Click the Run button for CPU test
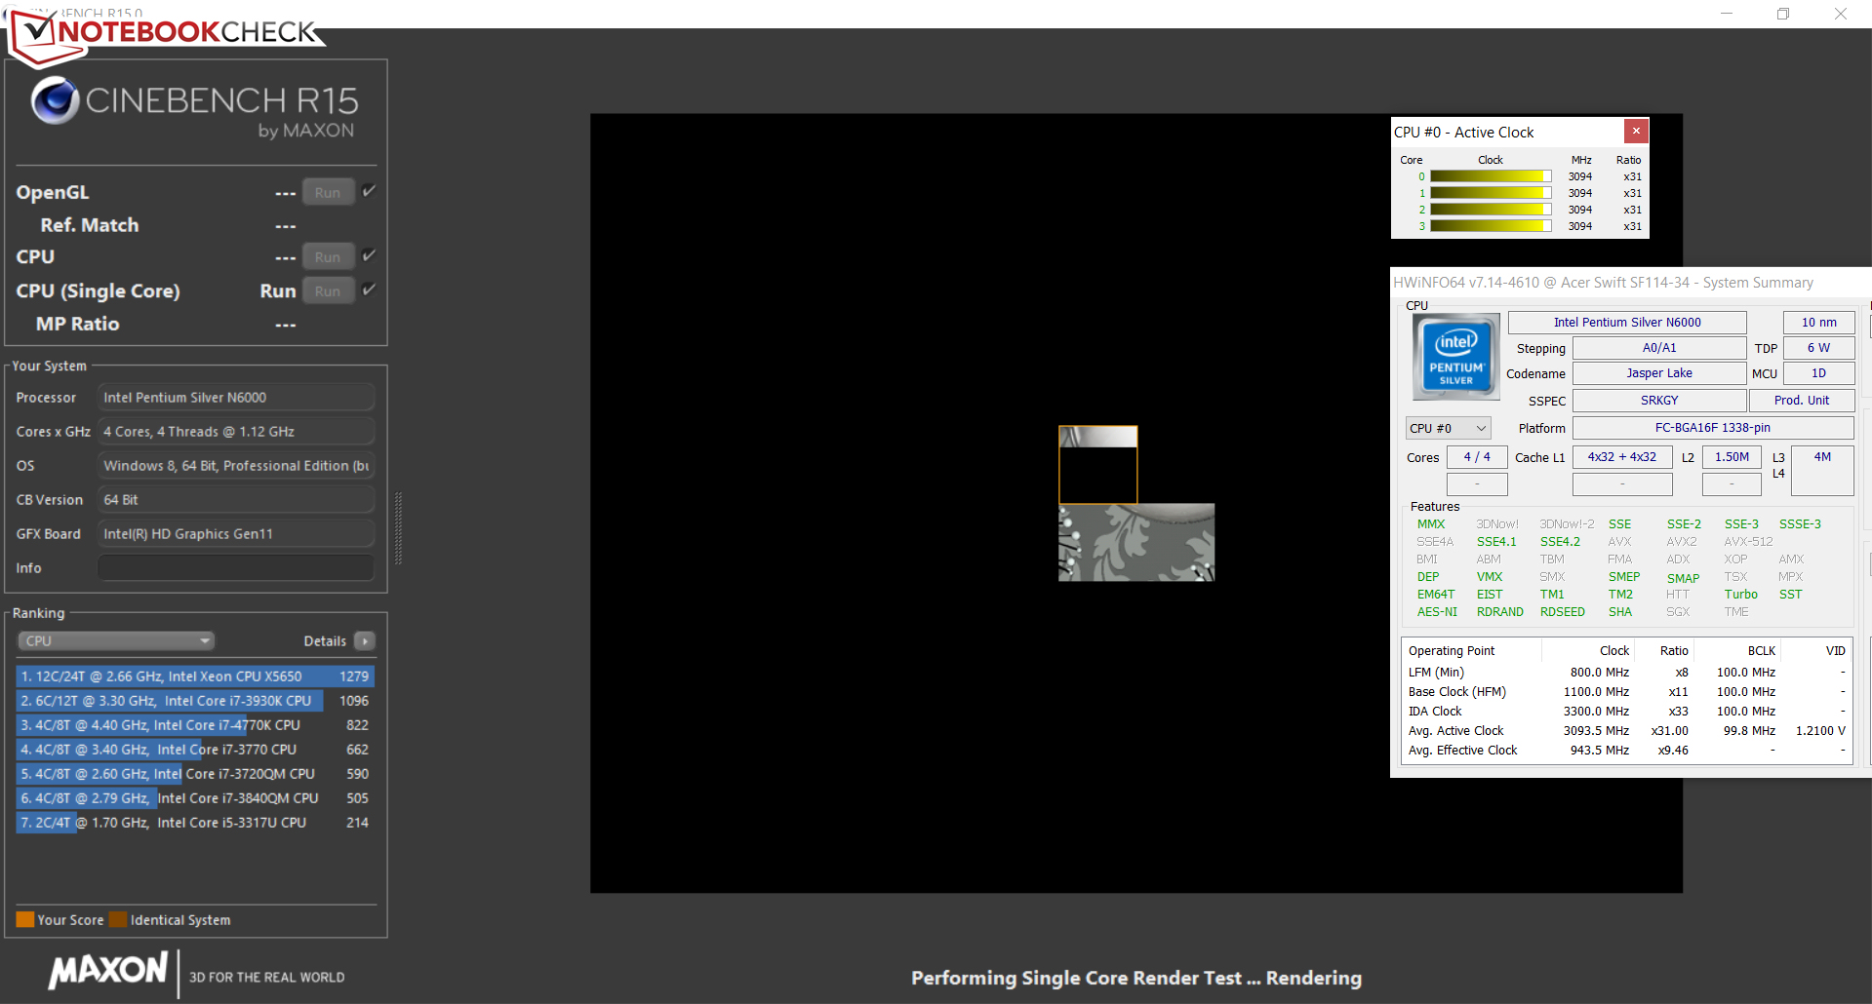1872x1004 pixels. coord(328,256)
